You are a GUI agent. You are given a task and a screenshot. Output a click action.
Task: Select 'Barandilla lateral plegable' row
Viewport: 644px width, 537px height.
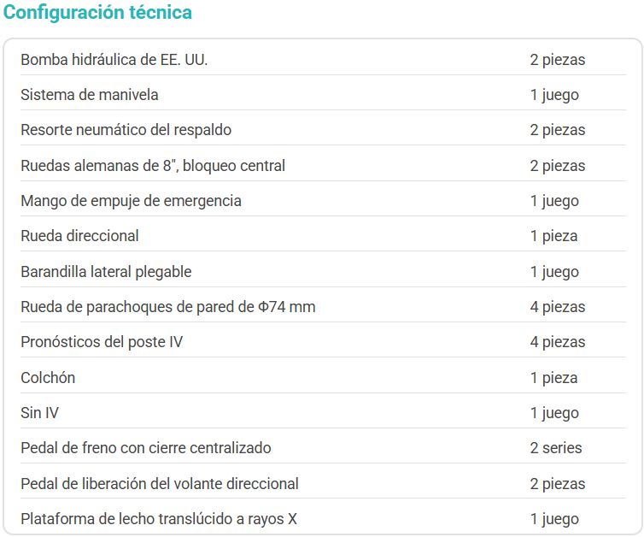click(x=106, y=272)
